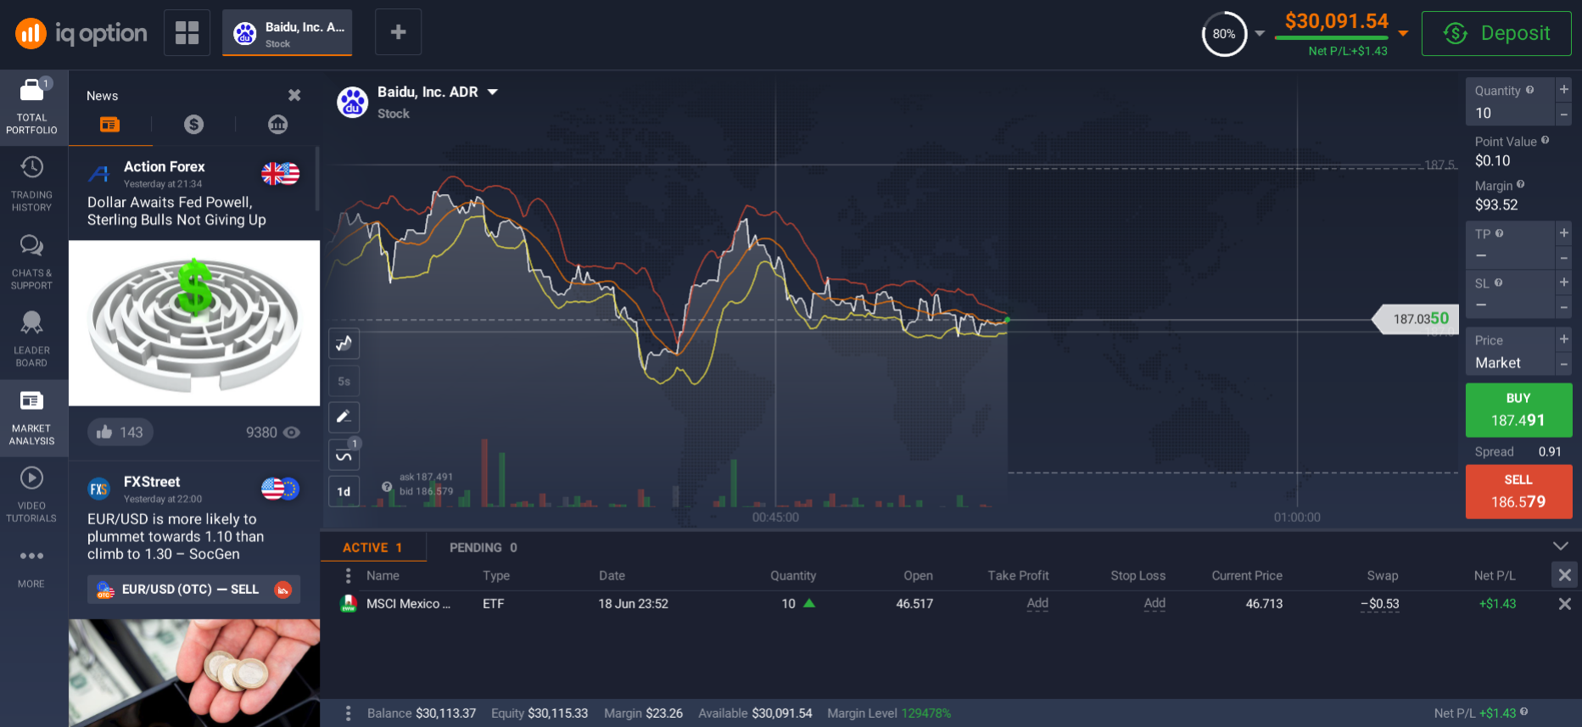Add Take Profit to MSCI Mexico
This screenshot has width=1582, height=727.
(x=1037, y=603)
